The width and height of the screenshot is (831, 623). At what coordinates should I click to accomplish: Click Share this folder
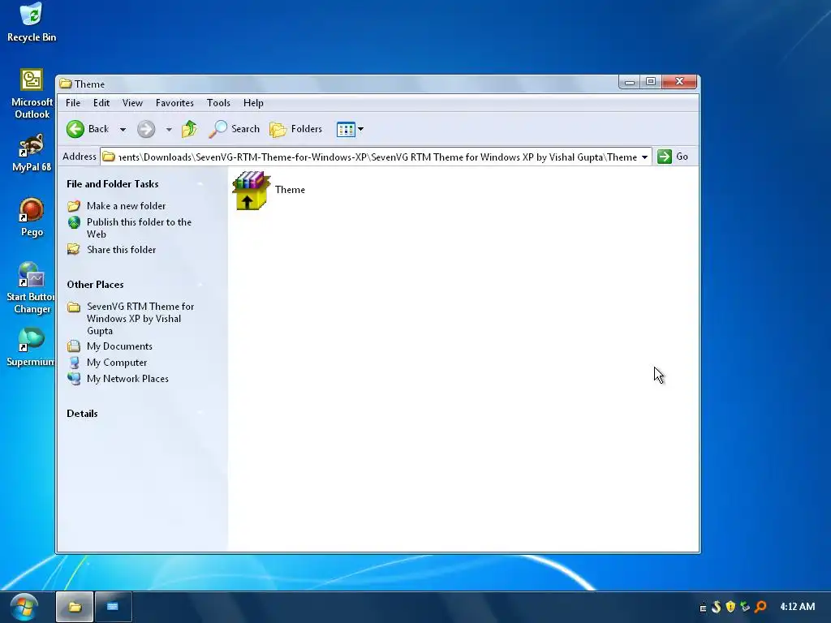click(x=122, y=250)
